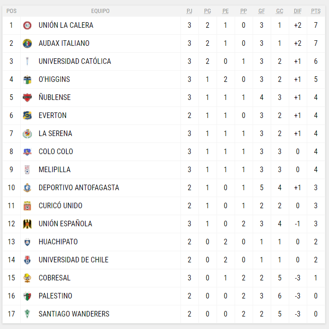Click the Cobresal club logo
This screenshot has height=329, width=329.
coord(27,278)
